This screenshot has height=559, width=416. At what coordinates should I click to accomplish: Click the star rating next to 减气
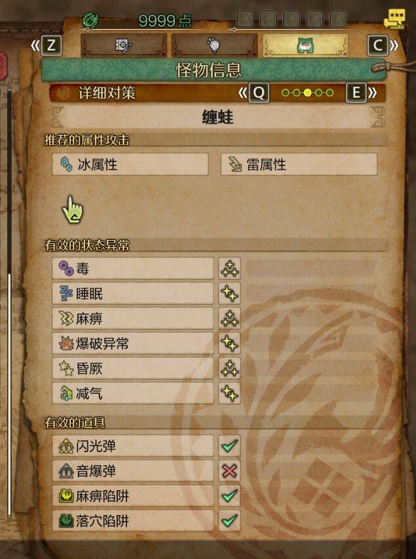[x=229, y=393]
